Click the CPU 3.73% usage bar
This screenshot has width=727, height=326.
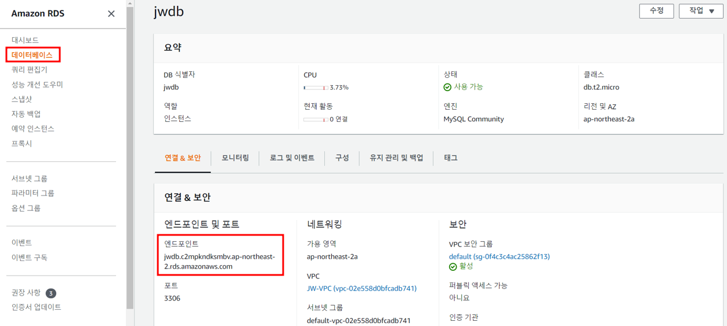click(x=315, y=88)
